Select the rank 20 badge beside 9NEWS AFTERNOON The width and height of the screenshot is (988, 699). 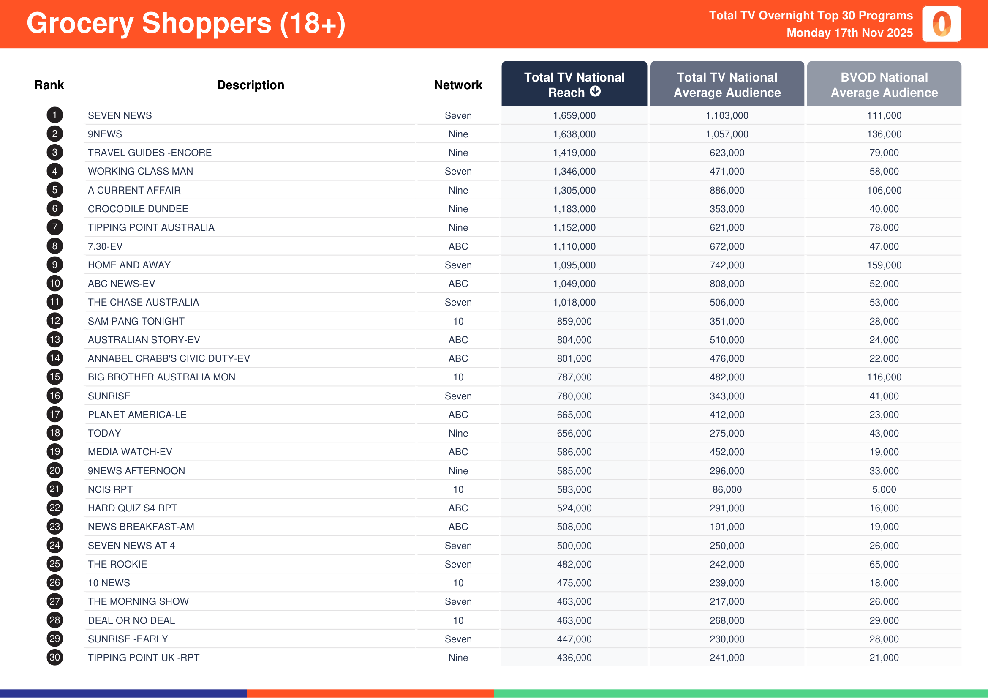(x=54, y=471)
